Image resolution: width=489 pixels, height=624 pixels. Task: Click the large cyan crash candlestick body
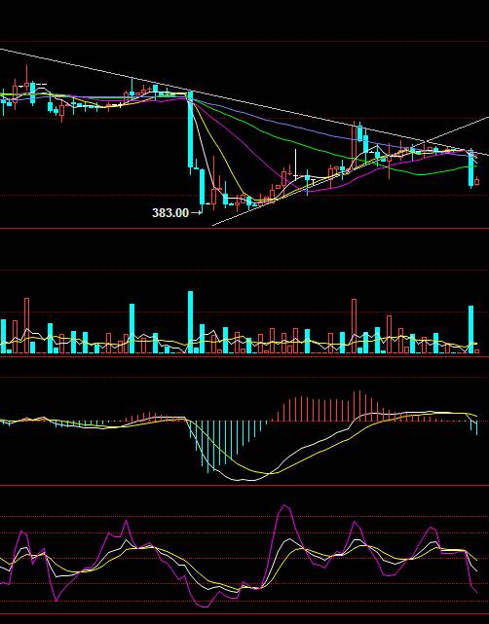pos(190,129)
